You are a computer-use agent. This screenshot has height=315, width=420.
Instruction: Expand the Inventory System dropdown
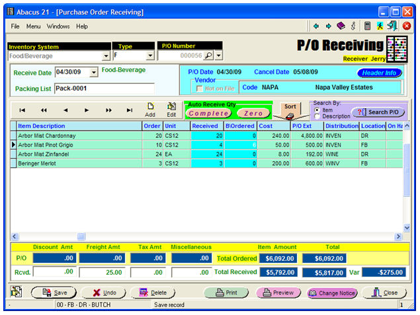[106, 56]
